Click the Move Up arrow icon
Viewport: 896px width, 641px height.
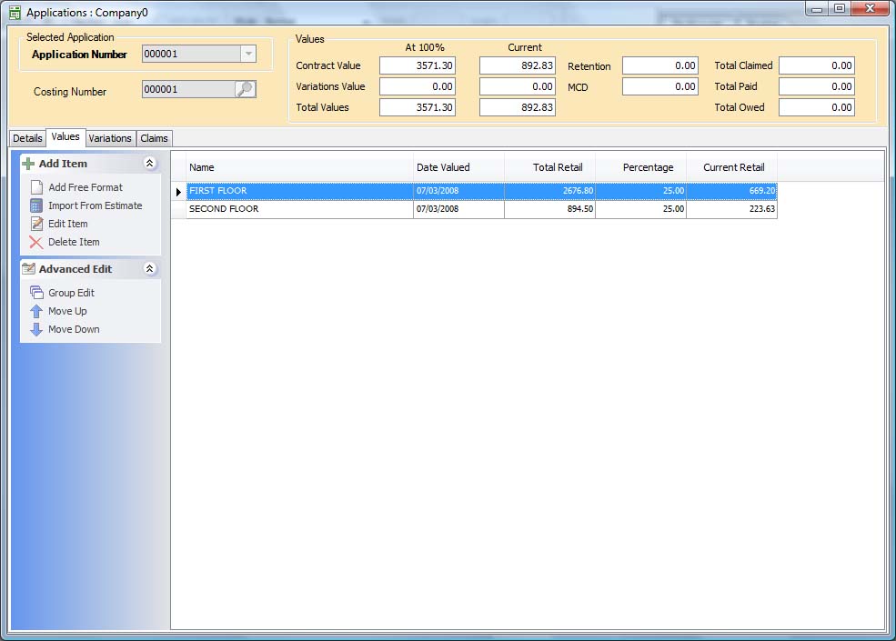(36, 311)
